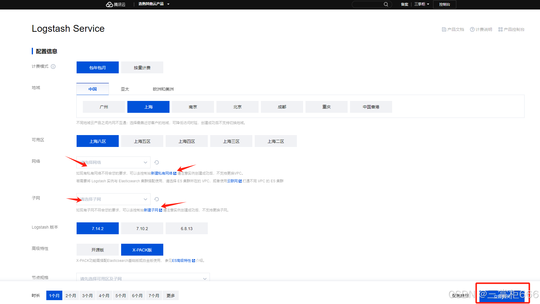The image size is (540, 304).
Task: Click the Tencent Cloud logo
Action: [116, 4]
